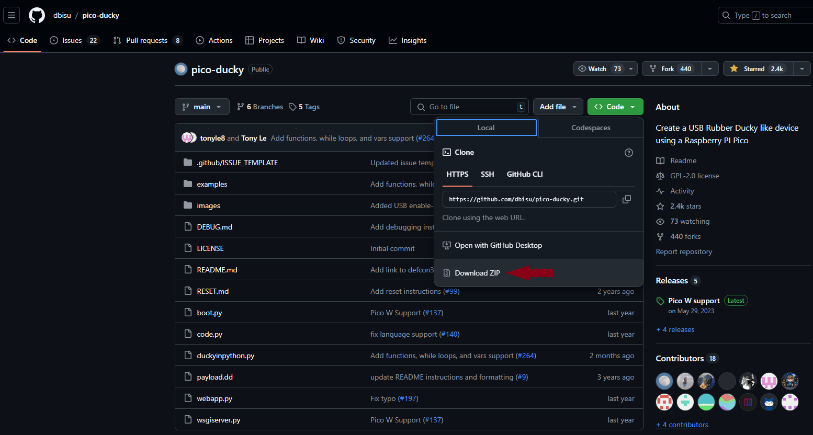This screenshot has height=435, width=813.
Task: Click the terminal icon next to Clone
Action: (447, 152)
